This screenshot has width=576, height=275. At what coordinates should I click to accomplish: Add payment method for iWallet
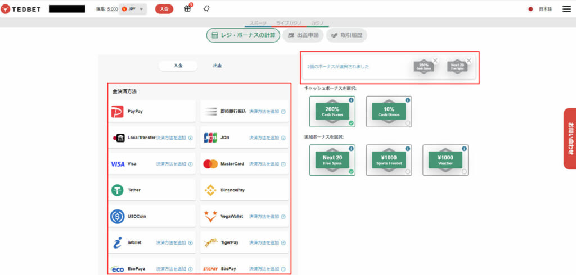coord(174,243)
